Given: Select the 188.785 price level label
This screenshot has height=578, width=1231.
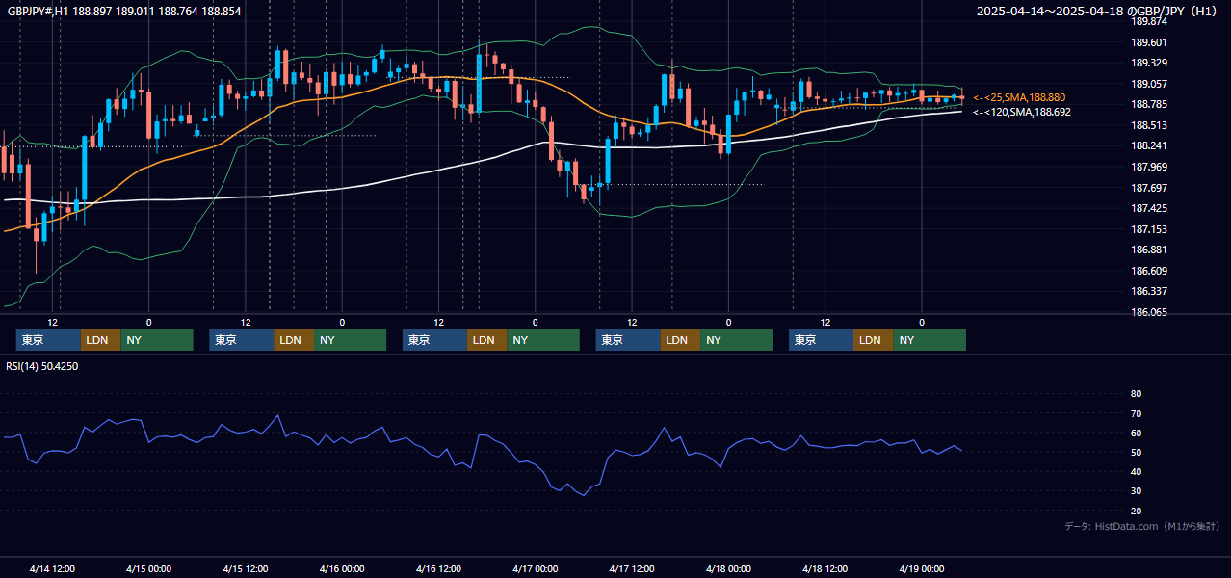Looking at the screenshot, I should click(1148, 104).
